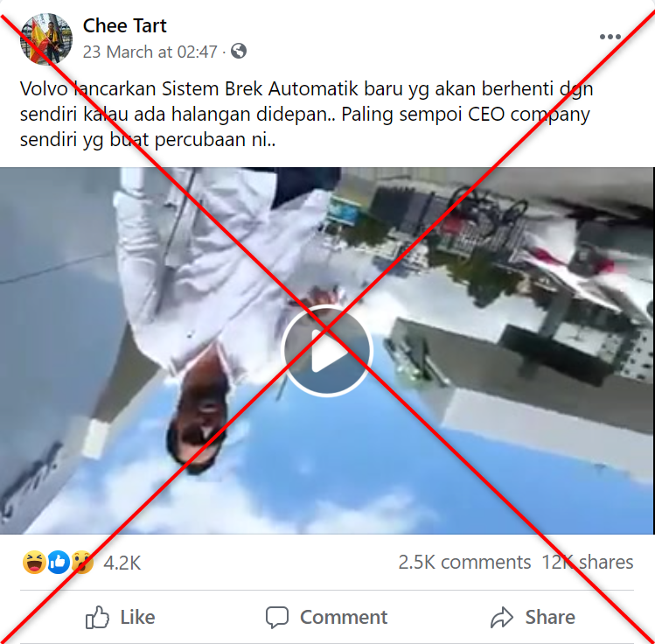The image size is (655, 644).
Task: Open Chee Tart's profile picture
Action: tap(46, 38)
